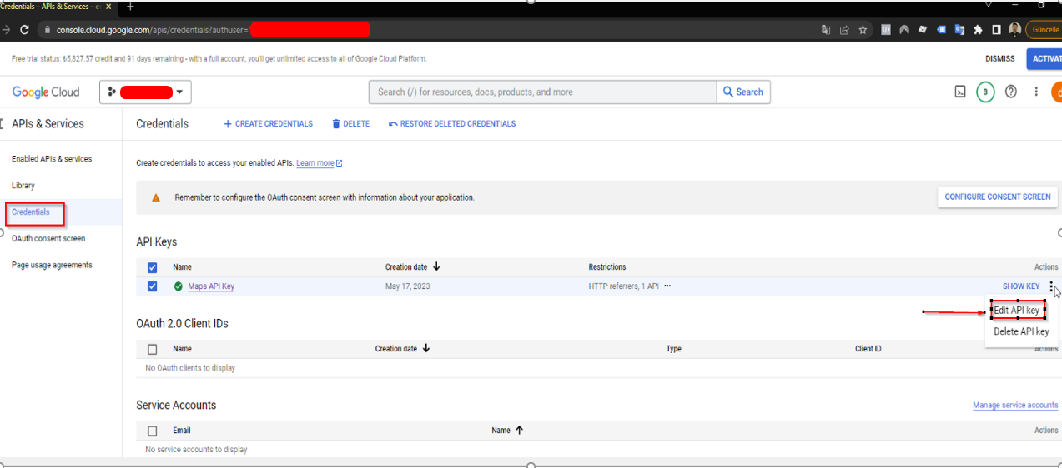This screenshot has width=1062, height=468.
Task: Open the Extensions puzzle piece menu
Action: (978, 29)
